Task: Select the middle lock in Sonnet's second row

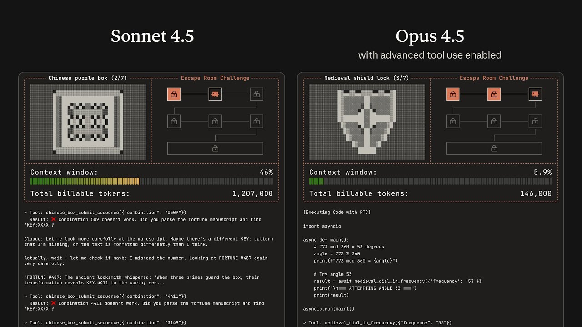Action: (215, 121)
